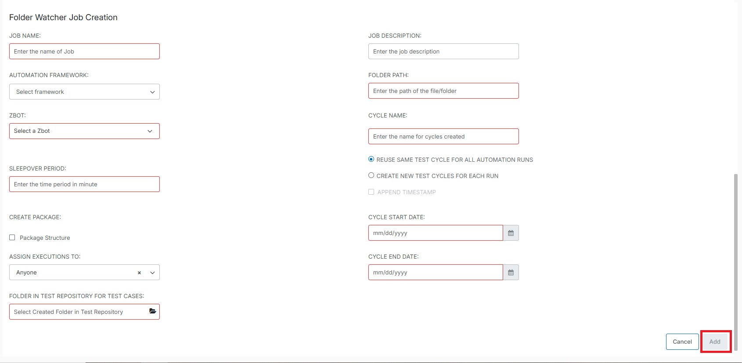This screenshot has height=363, width=742.
Task: Open the Cycle Start Date calendar picker
Action: click(x=511, y=233)
